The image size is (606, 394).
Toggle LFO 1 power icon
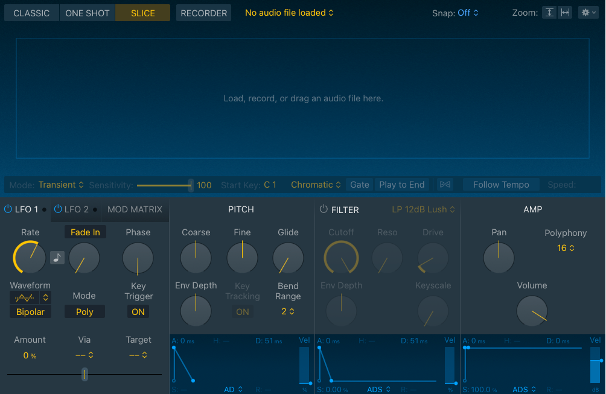point(8,209)
